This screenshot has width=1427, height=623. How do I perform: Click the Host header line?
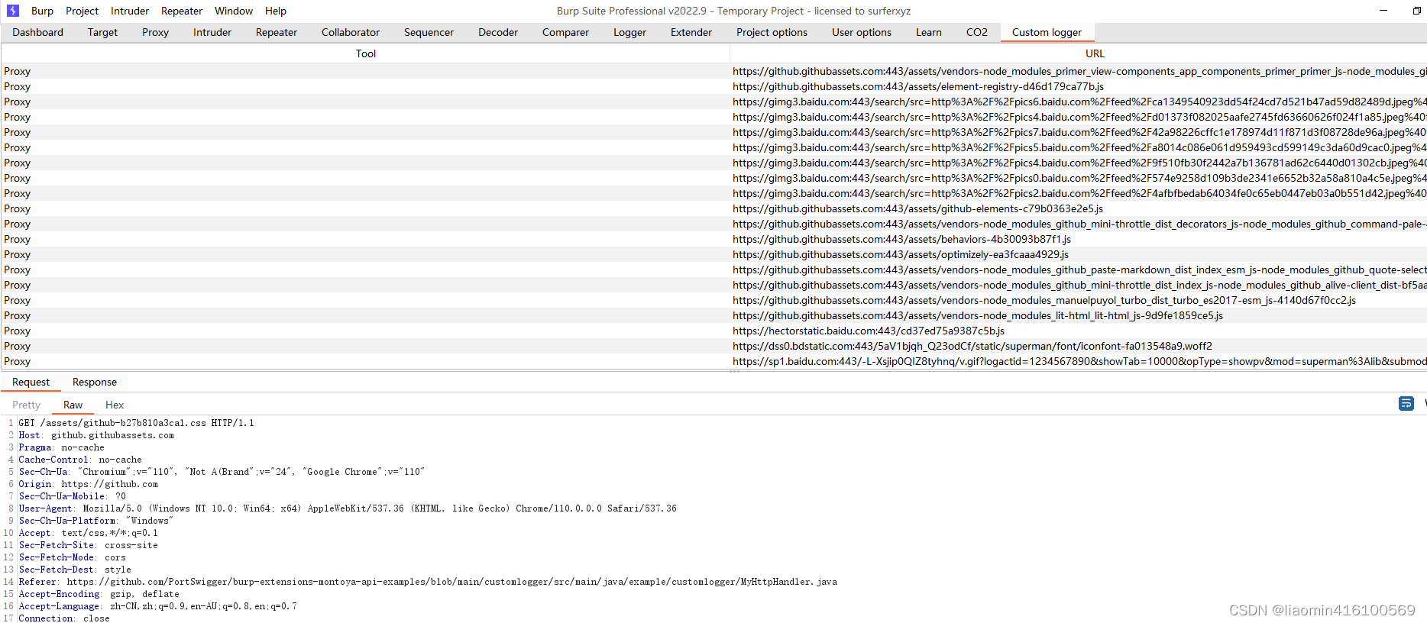pos(96,435)
